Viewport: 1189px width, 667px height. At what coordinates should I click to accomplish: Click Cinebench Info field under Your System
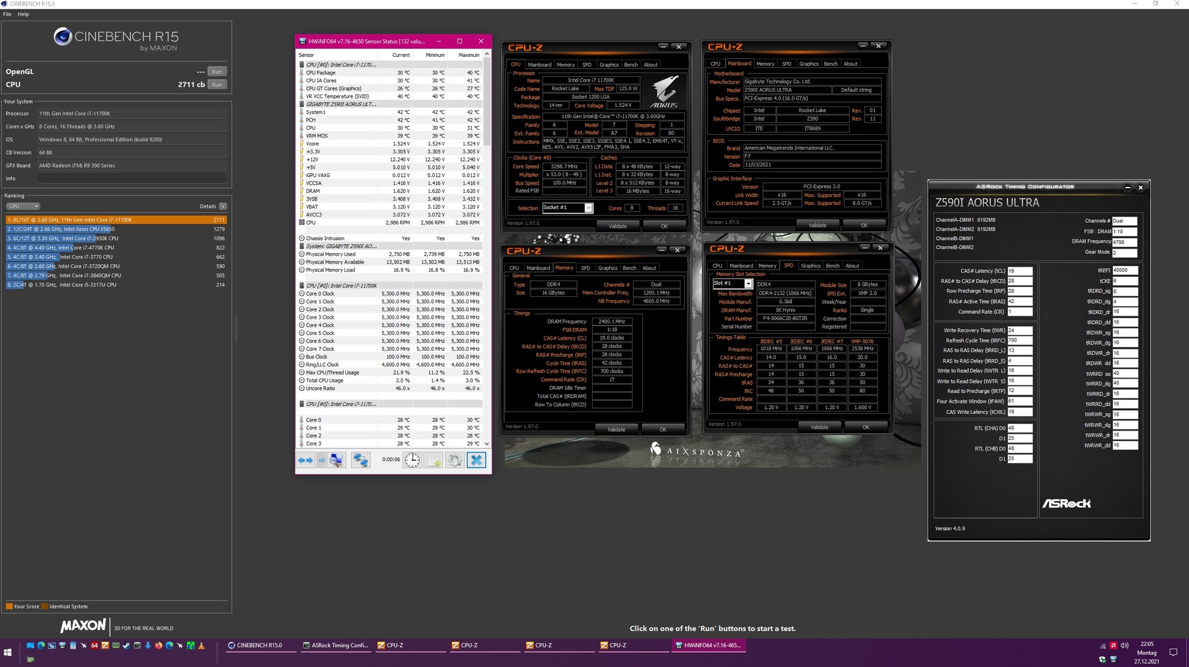tap(131, 178)
